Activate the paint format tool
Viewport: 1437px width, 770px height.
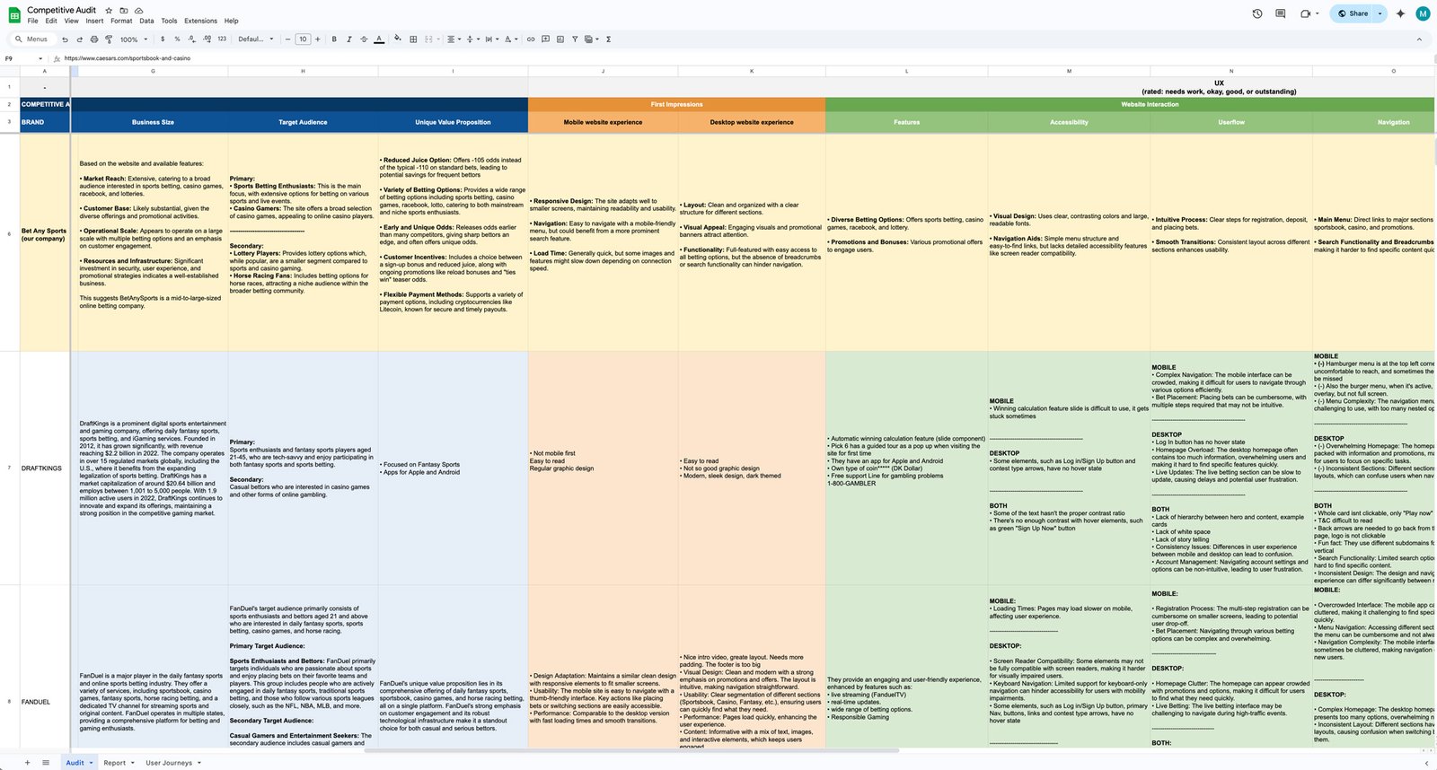point(109,39)
